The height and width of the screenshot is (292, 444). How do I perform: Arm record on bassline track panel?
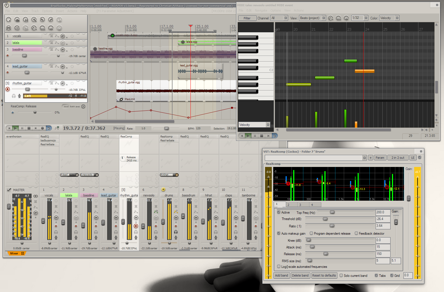tap(8, 56)
